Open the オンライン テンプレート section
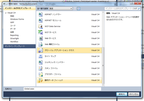The image size is (144, 101). (19, 46)
